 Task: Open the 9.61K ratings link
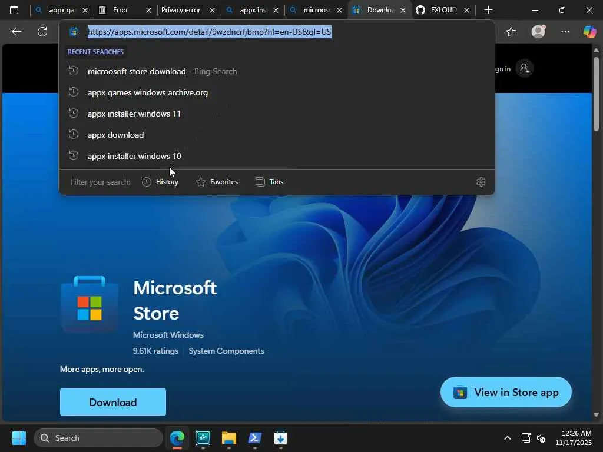tap(155, 351)
